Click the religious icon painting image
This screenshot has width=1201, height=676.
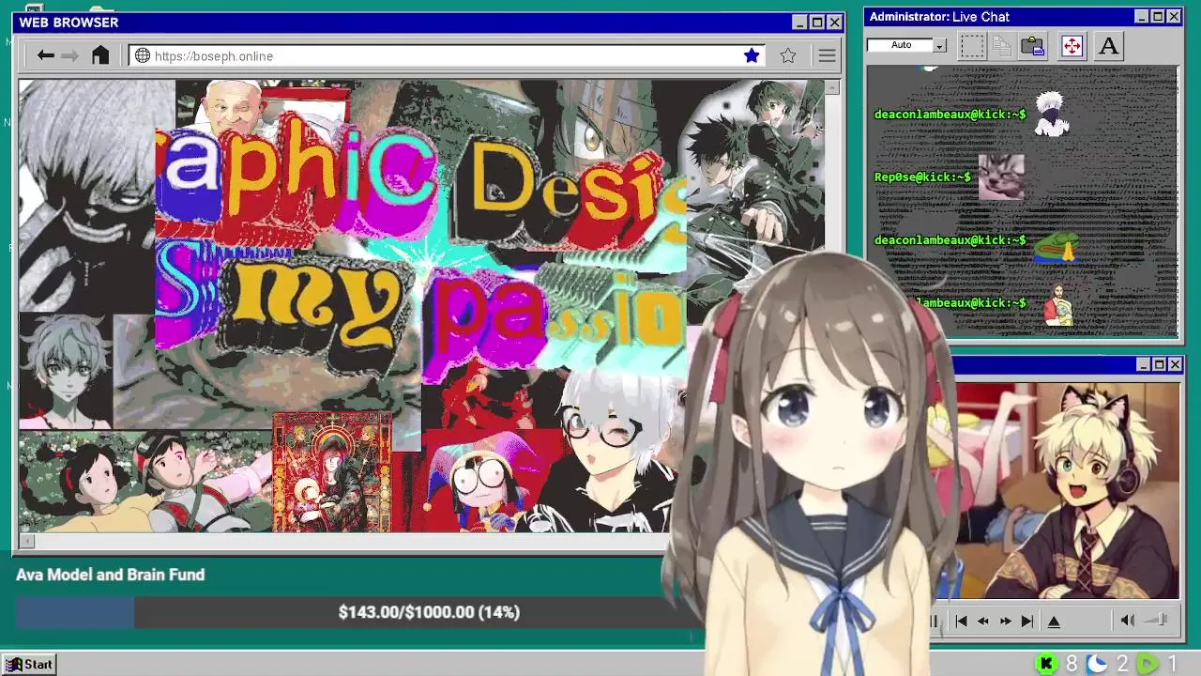[331, 471]
